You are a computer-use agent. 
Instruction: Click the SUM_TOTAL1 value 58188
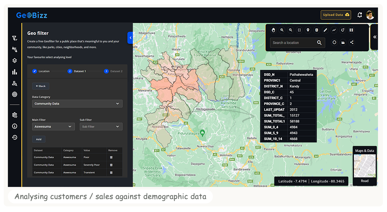coord(294,121)
